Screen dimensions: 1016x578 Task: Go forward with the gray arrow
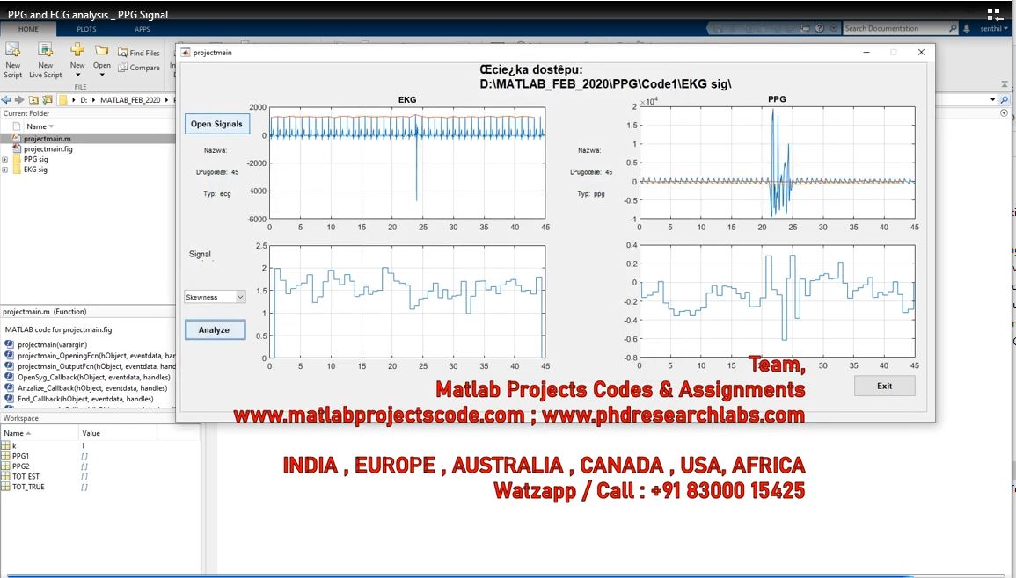(x=19, y=99)
